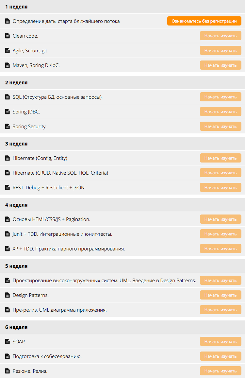Click the document icon next to SOAP
Screen dimensions: 245x378
point(8,342)
